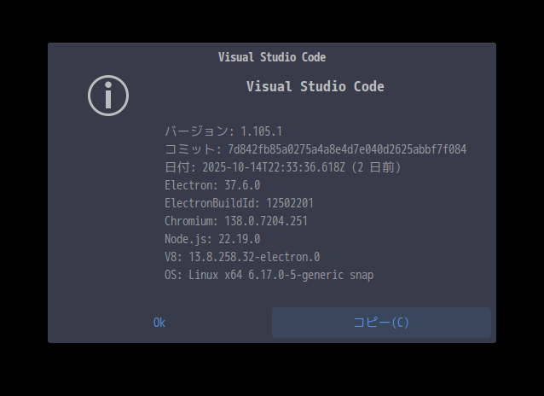The width and height of the screenshot is (544, 396).
Task: Click the commit hash starting with 7d842fb
Action: pyautogui.click(x=347, y=149)
